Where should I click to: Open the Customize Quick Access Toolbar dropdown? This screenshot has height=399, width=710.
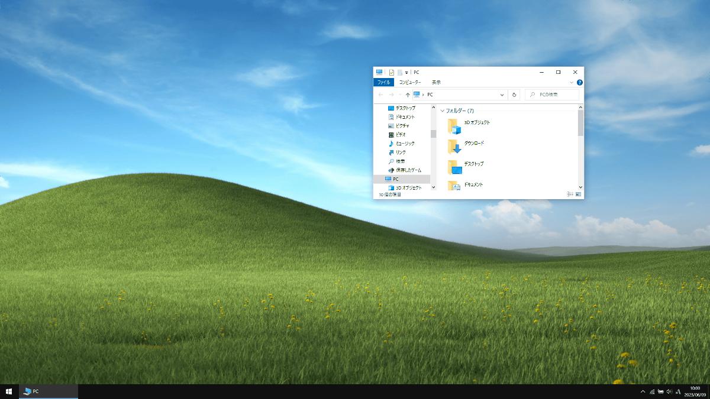point(406,72)
